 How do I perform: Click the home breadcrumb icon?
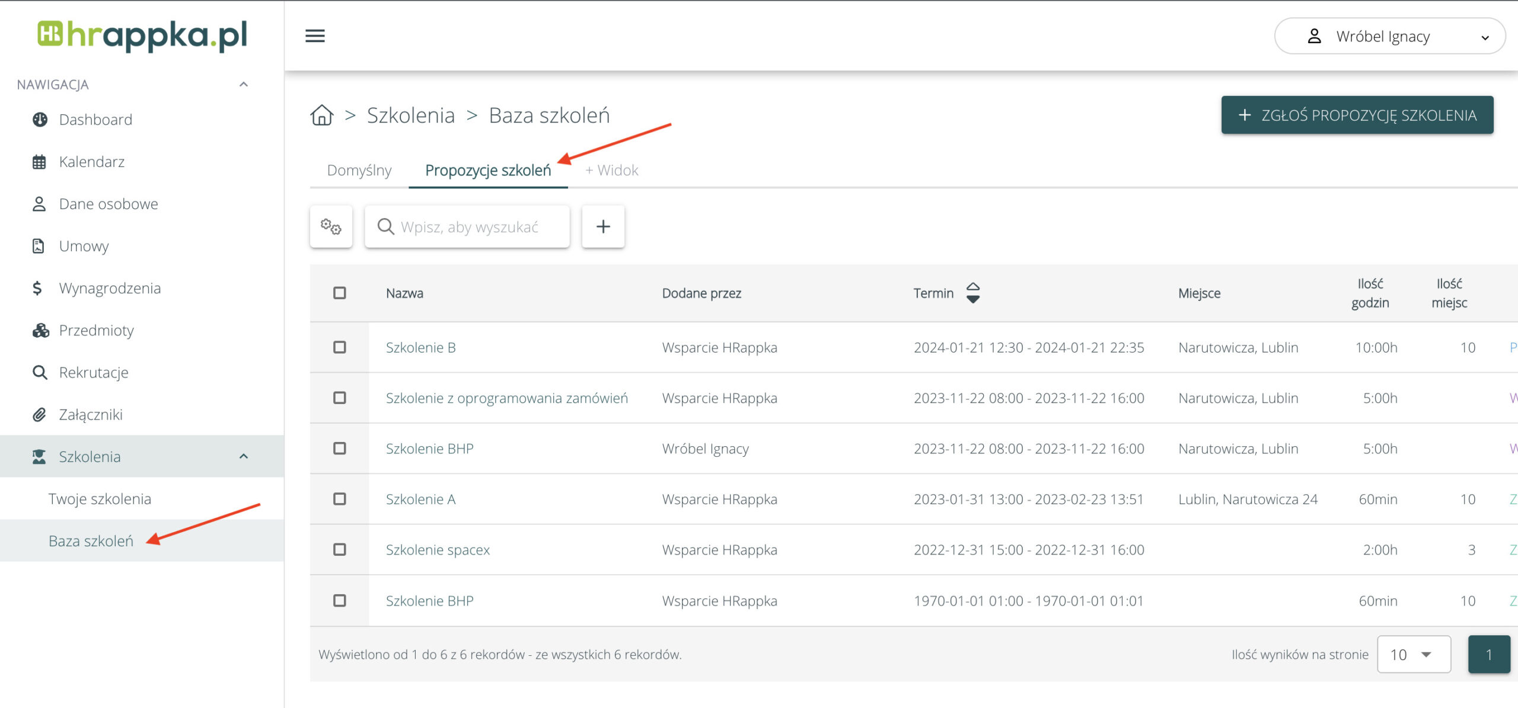pyautogui.click(x=322, y=115)
